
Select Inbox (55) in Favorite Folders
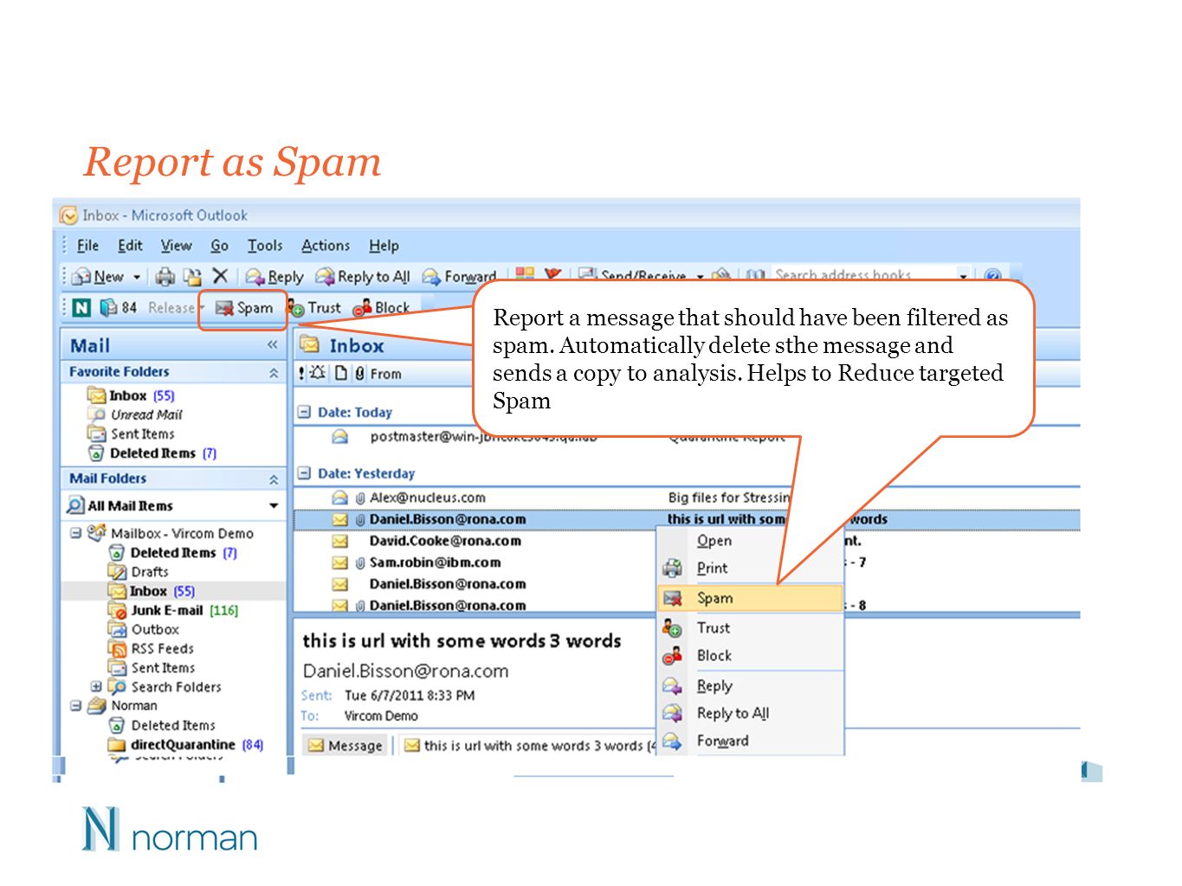tap(131, 395)
